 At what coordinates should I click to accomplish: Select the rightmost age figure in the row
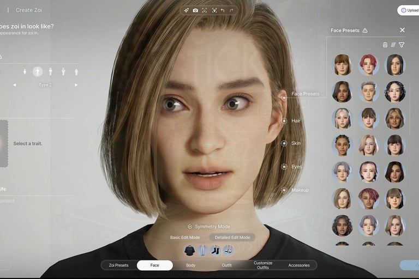click(x=76, y=71)
